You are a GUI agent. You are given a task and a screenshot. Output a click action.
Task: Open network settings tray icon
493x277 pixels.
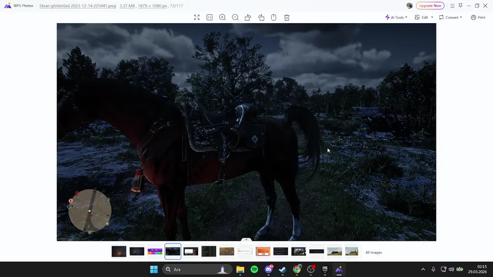[x=443, y=269]
